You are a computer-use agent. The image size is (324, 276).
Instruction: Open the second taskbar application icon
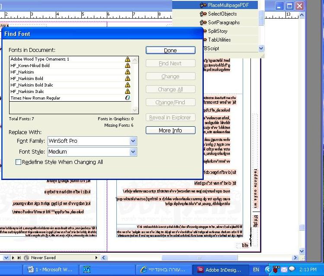87,270
